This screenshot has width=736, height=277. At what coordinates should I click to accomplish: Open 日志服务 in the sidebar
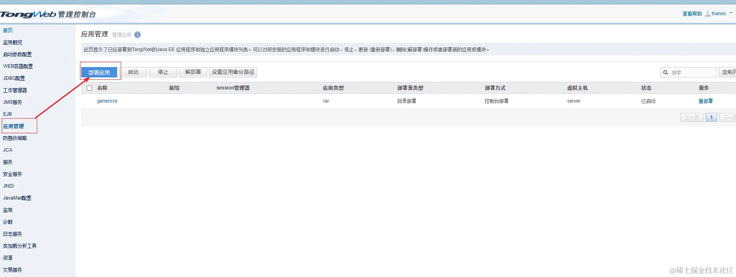13,234
